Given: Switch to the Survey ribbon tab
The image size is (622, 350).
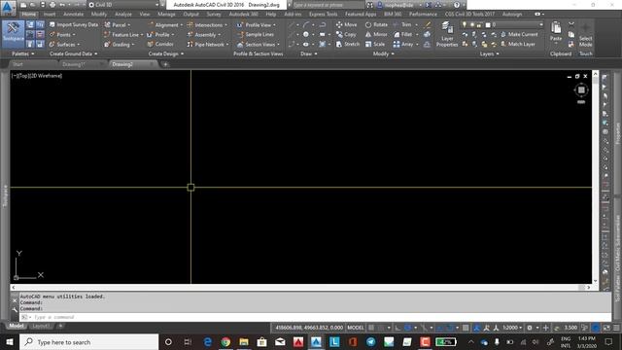Looking at the screenshot, I should 214,15.
